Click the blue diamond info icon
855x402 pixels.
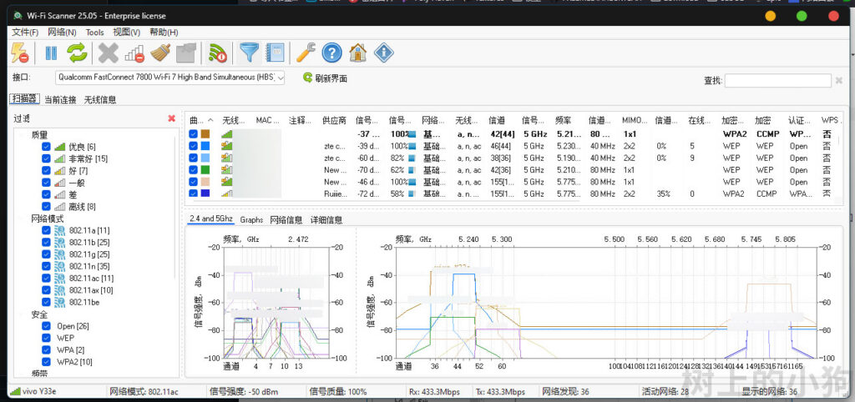(x=383, y=53)
